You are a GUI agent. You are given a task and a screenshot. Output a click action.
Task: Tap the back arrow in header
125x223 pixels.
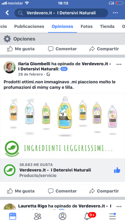pyautogui.click(x=7, y=13)
